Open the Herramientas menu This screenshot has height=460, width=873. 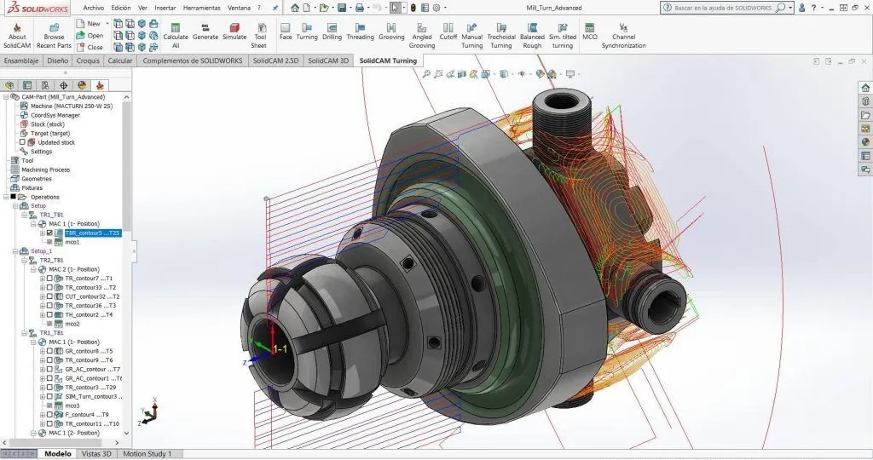[x=201, y=8]
